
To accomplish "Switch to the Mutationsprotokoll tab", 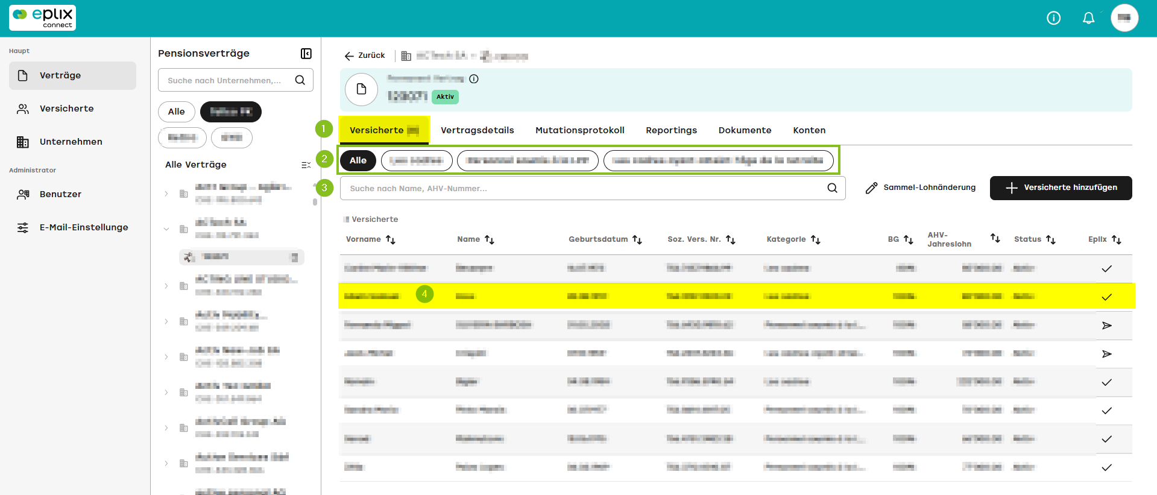I will [580, 130].
